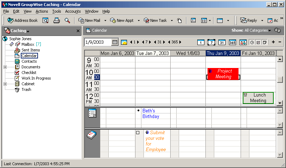Image resolution: width=286 pixels, height=168 pixels.
Task: Switch to Month view (31) icon
Action: (x=222, y=42)
